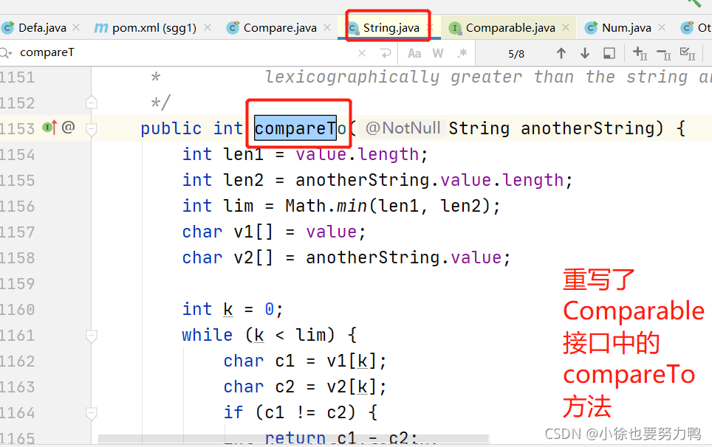Screen dimensions: 712x447
Task: Toggle Regex (.*) search option
Action: 462,54
